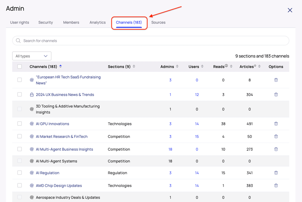Screen dimensions: 302x202
Task: Sort by the Users column arrows
Action: (x=202, y=67)
